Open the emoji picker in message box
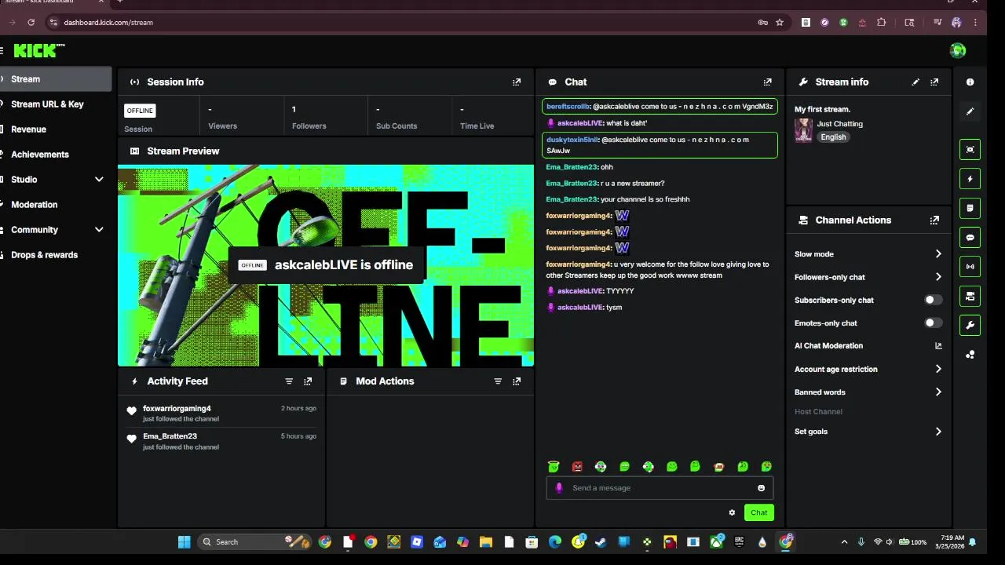 coord(761,488)
